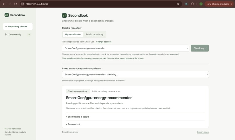Bookmark this page with the star icon
Viewport: 235px width, 140px height.
click(178, 4)
